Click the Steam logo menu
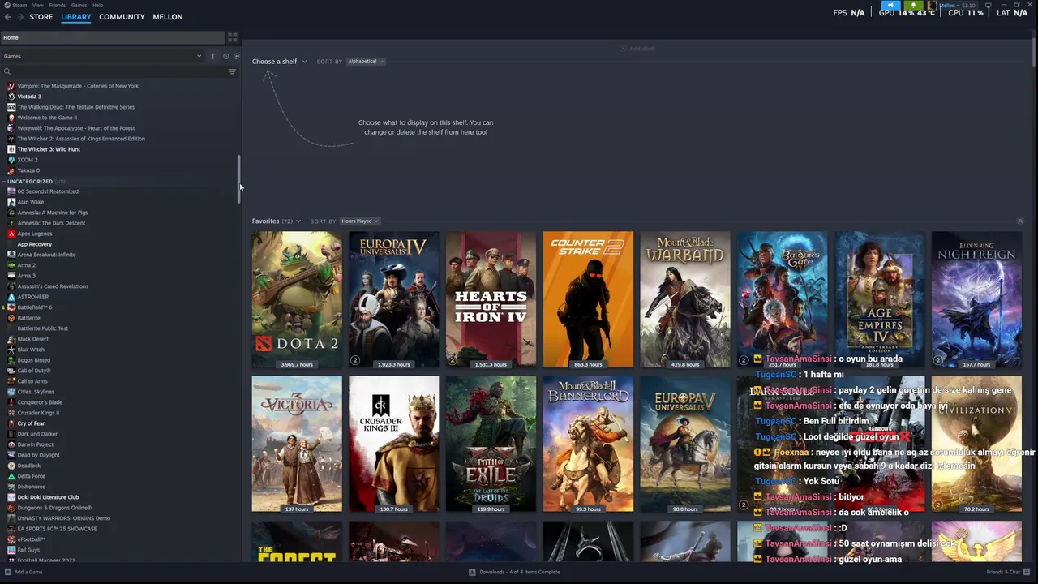The width and height of the screenshot is (1038, 584). [8, 5]
